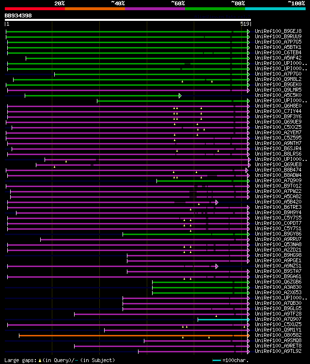
Task: Select the UniRef100_B6TRE3 label
Action: point(278,207)
